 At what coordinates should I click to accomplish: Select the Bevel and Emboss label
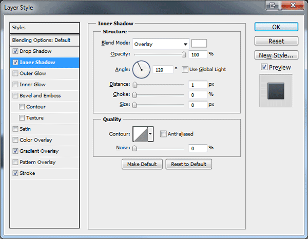tap(40, 95)
